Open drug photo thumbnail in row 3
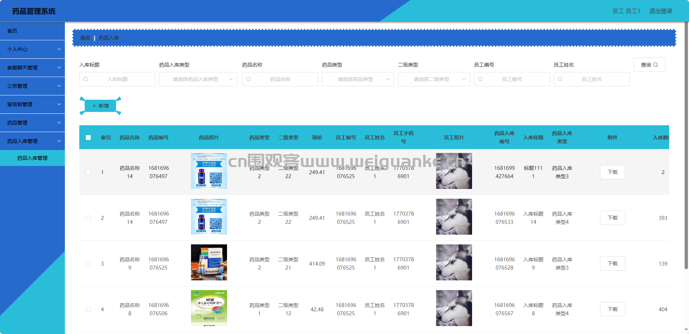 point(209,262)
